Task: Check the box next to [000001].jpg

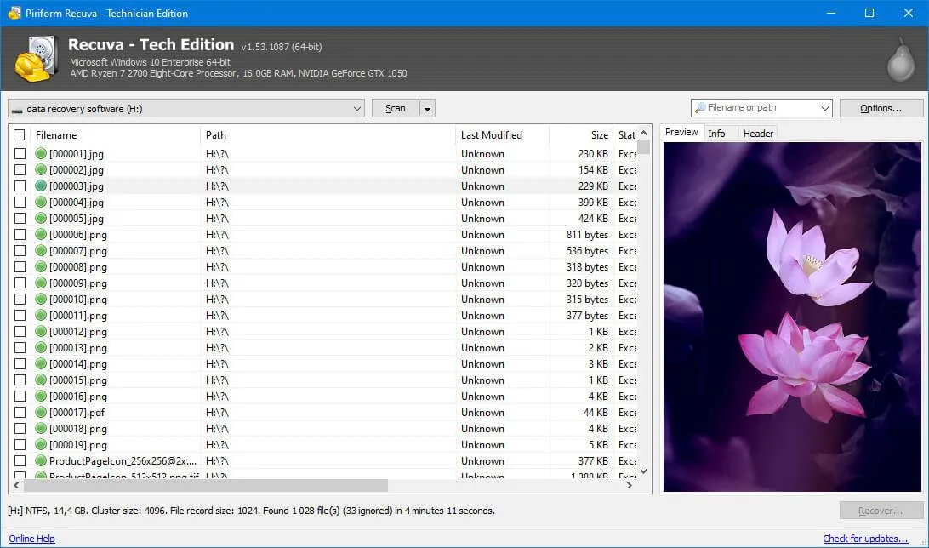Action: click(19, 153)
